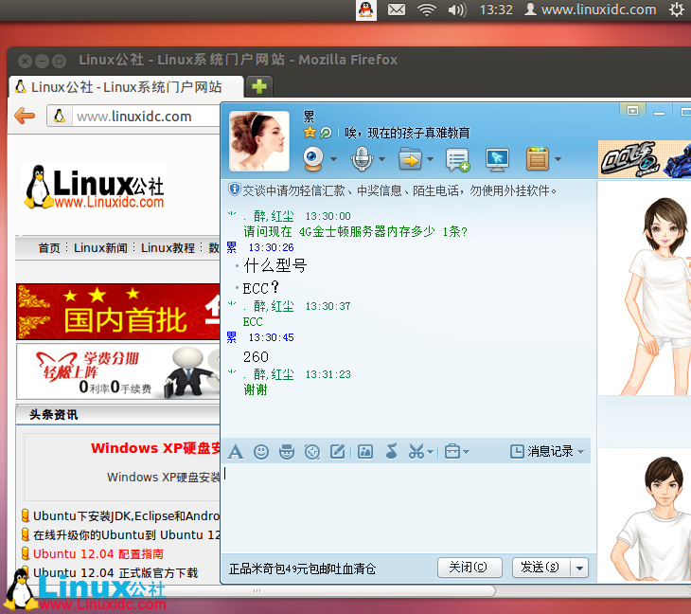Screen dimensions: 691x614
Task: Click the female QQ show avatar
Action: pyautogui.click(x=656, y=296)
